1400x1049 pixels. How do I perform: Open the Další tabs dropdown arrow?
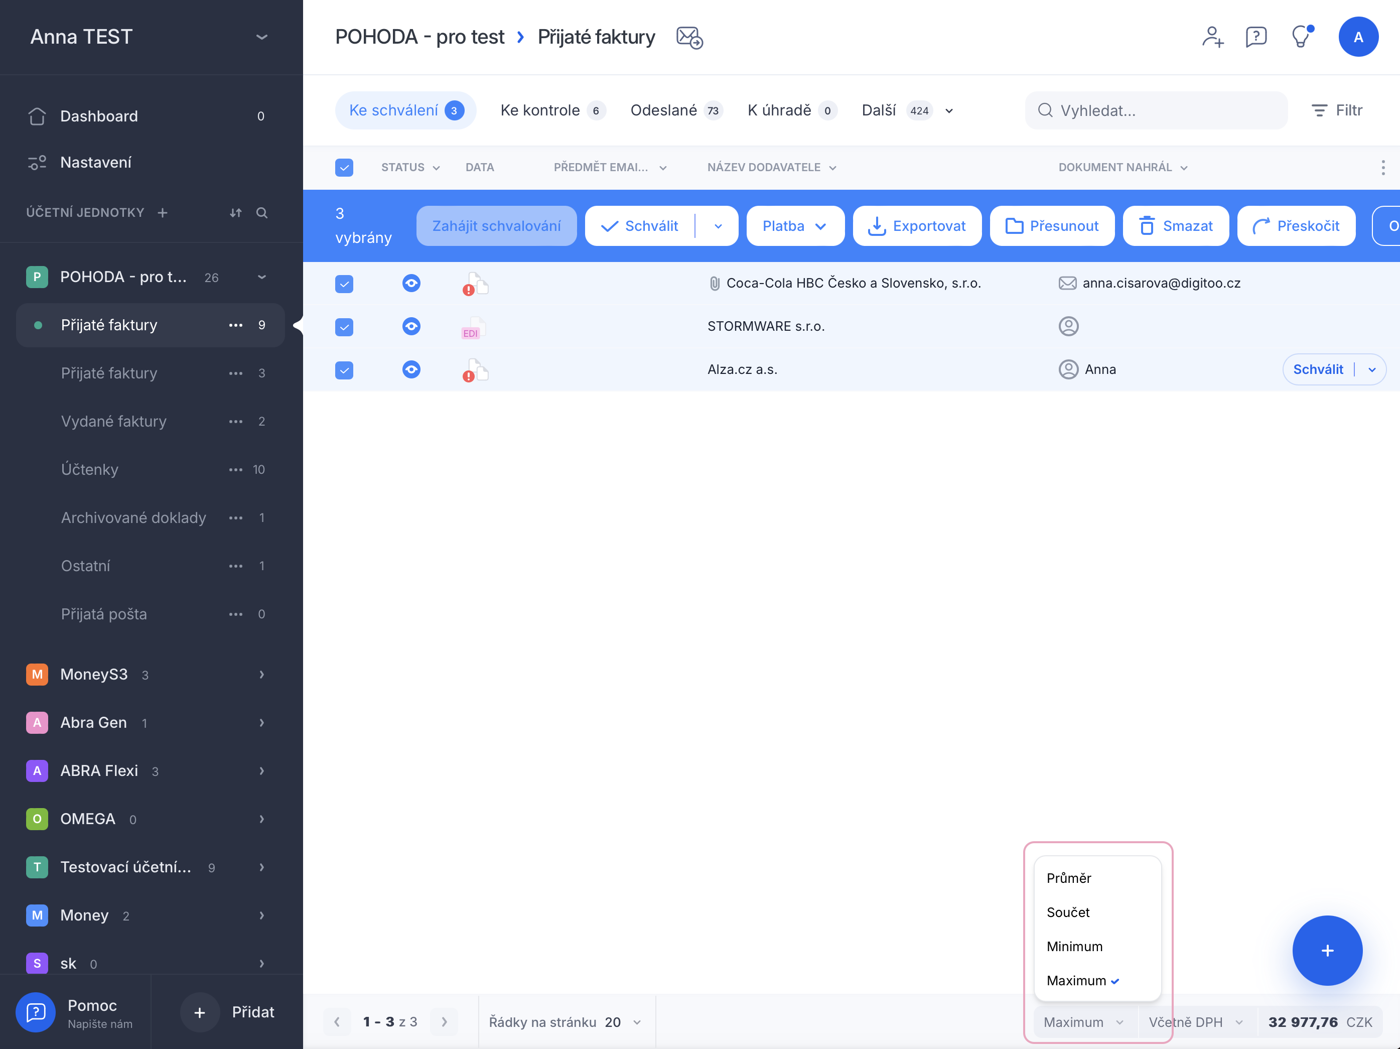949,111
